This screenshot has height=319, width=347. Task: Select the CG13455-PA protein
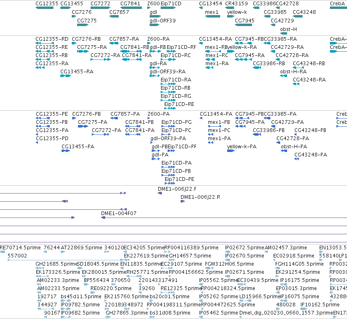[x=66, y=151]
